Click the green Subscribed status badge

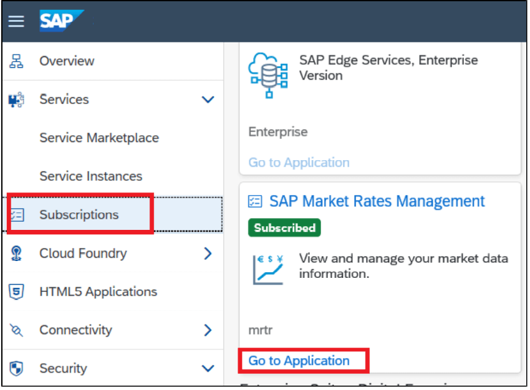point(284,228)
